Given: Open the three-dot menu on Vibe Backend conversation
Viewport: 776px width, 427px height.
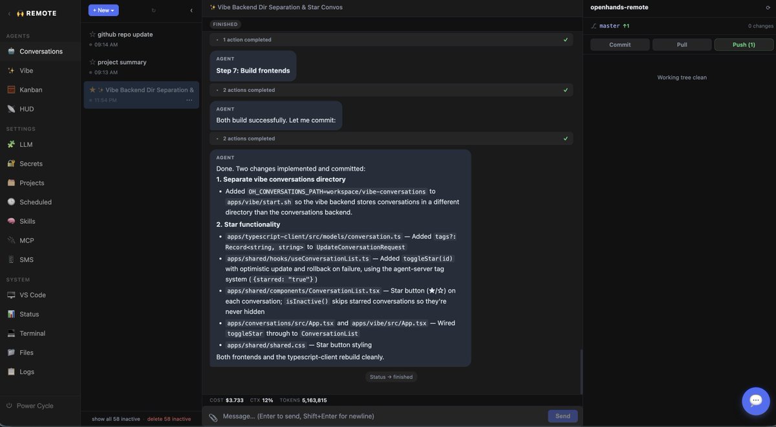Looking at the screenshot, I should (189, 100).
